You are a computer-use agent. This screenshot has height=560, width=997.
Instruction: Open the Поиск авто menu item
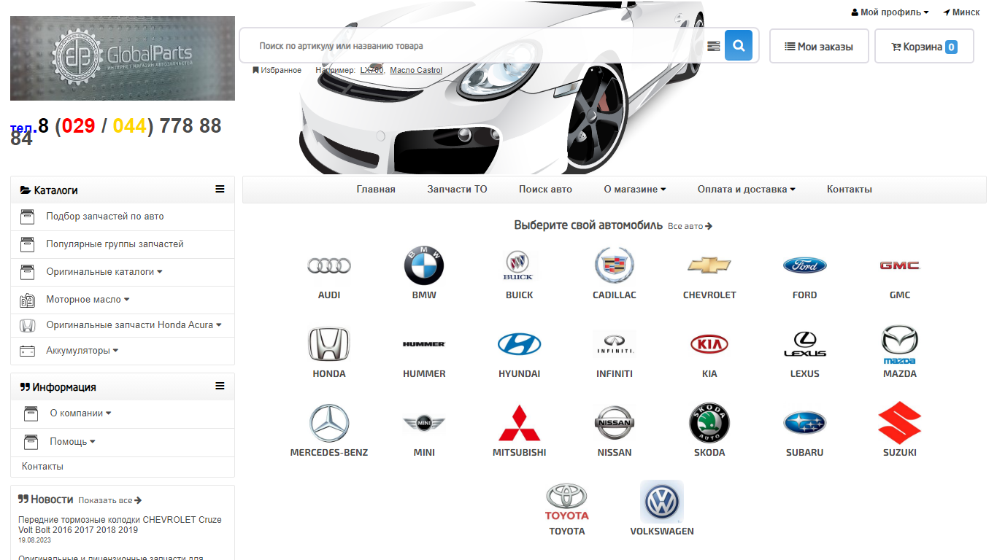[545, 189]
